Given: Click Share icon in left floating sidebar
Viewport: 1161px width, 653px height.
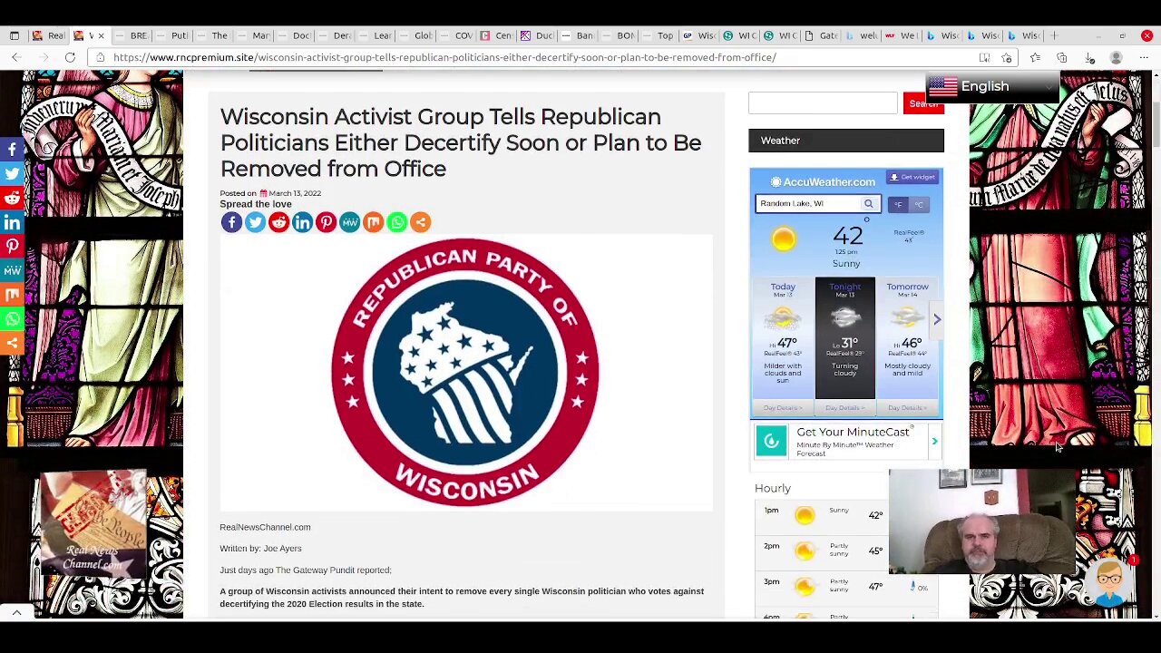Looking at the screenshot, I should (x=12, y=343).
